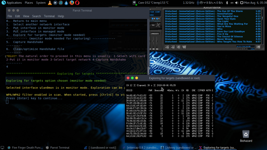Select track 'You're Mine' in playlist
The image size is (267, 150).
pyautogui.click(x=213, y=26)
